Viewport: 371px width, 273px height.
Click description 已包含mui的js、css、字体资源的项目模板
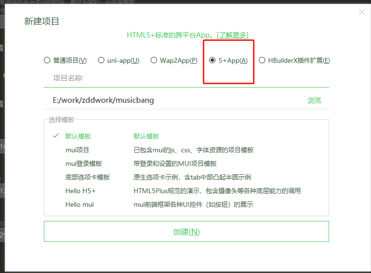point(194,150)
